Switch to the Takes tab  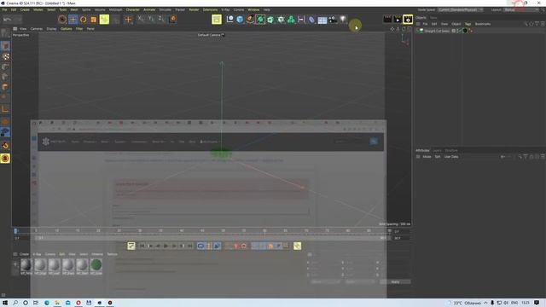point(433,17)
